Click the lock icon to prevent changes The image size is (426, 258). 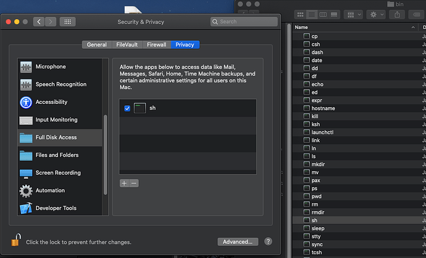15,240
